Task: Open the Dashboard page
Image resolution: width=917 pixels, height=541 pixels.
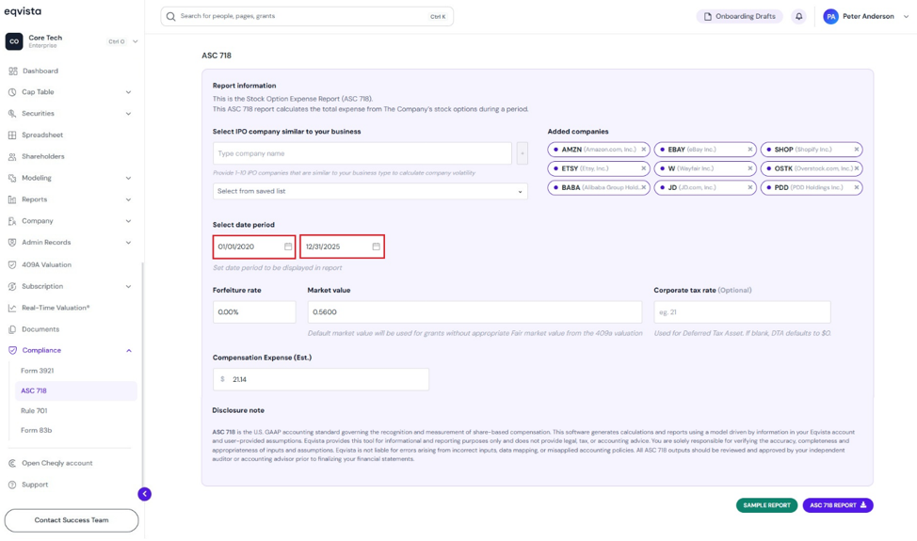Action: [40, 71]
